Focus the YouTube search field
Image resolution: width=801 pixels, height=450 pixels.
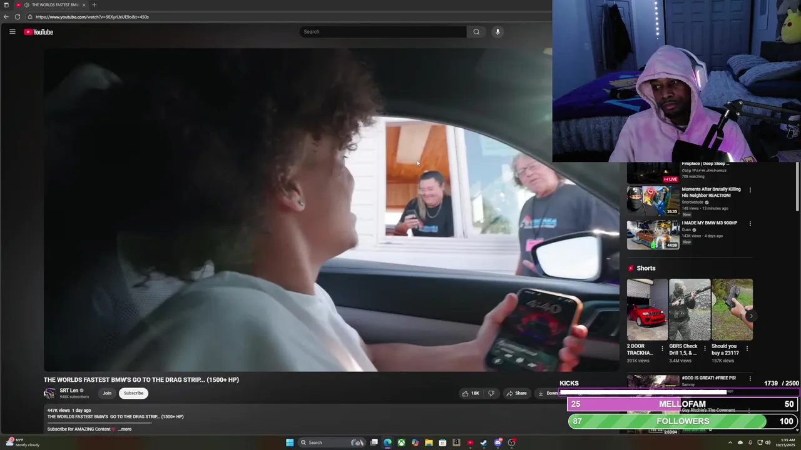(x=382, y=32)
